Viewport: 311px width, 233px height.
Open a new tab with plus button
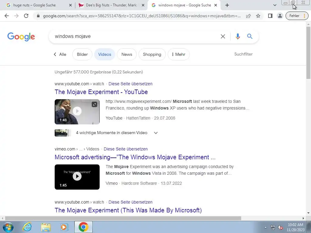227,5
